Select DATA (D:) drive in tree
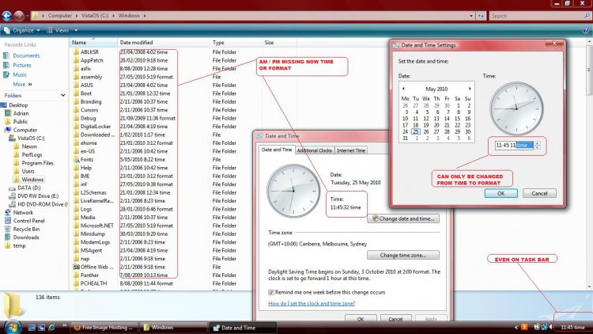Image resolution: width=593 pixels, height=334 pixels. tap(28, 188)
